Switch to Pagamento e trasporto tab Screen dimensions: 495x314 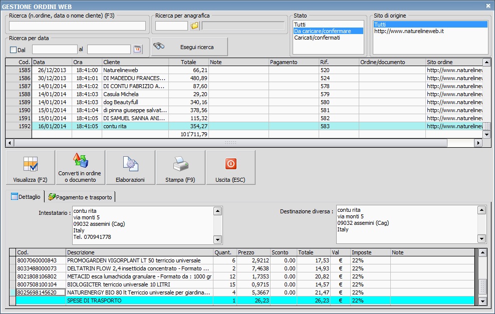click(80, 197)
